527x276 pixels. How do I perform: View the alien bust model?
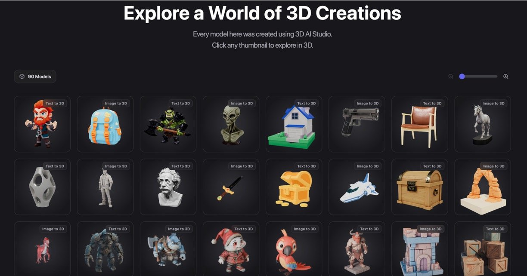point(231,124)
